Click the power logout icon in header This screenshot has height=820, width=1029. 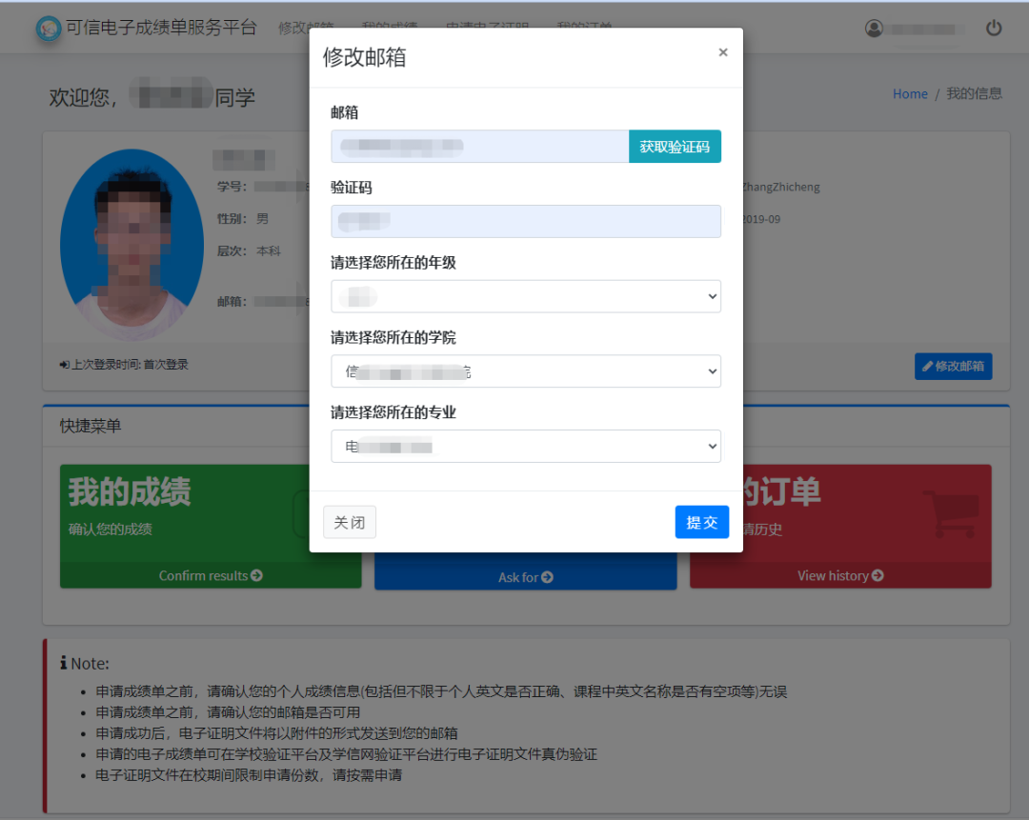pyautogui.click(x=994, y=29)
